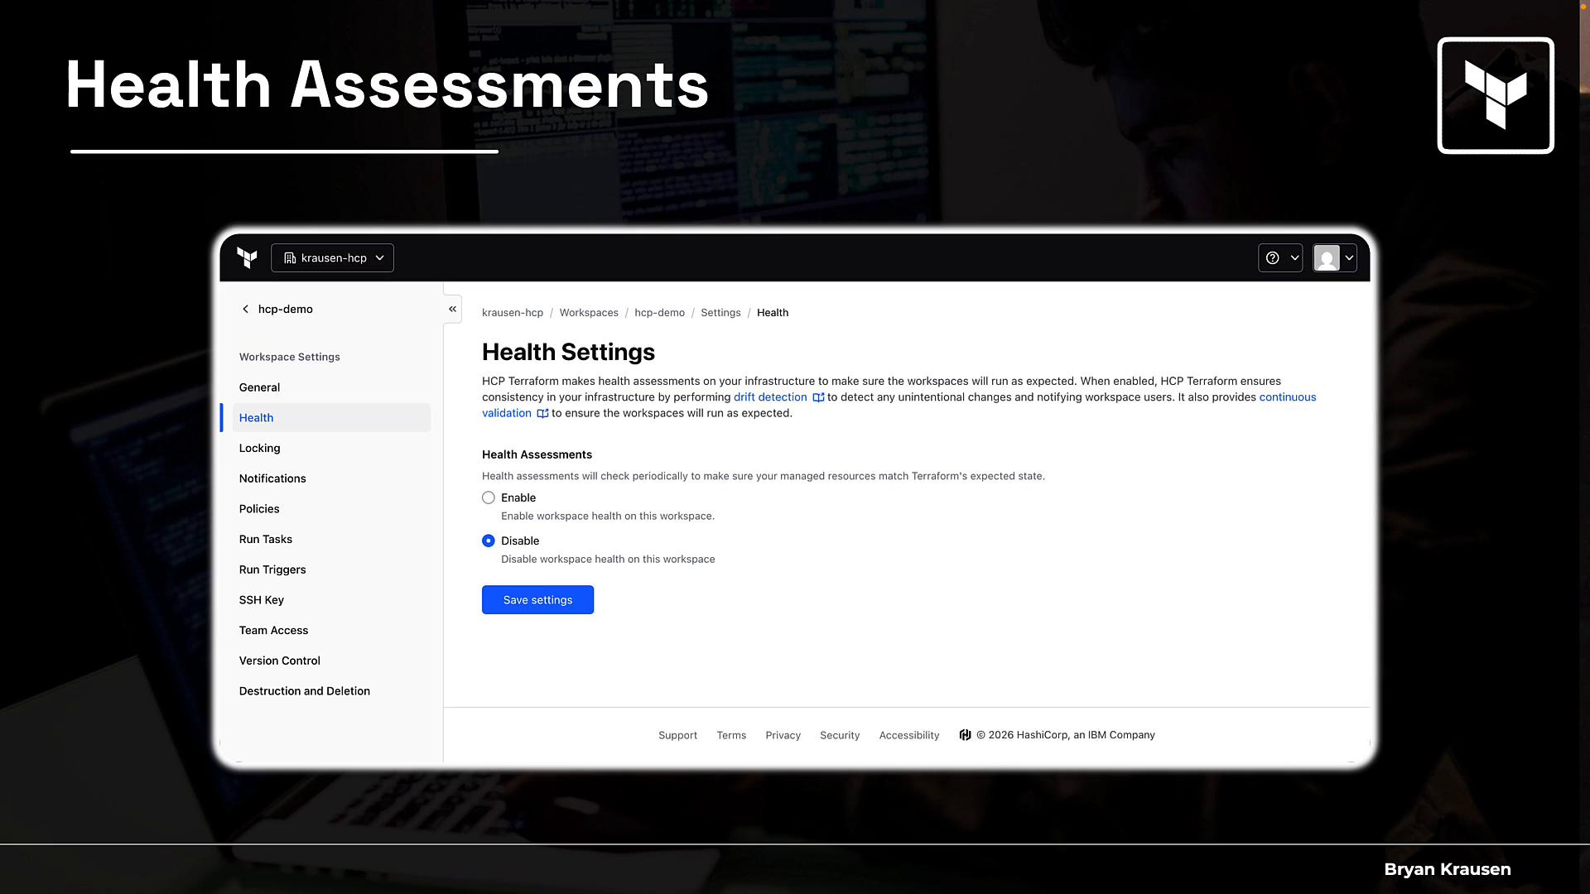Click the Terraform logo in the header
Viewport: 1590px width, 894px height.
[247, 257]
